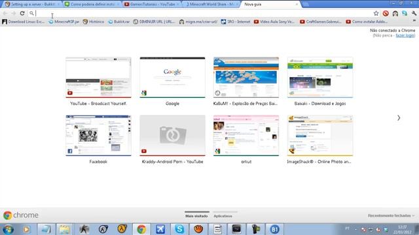Image resolution: width=419 pixels, height=235 pixels.
Task: Switch to 'Como poderia definir' tab
Action: click(x=92, y=5)
